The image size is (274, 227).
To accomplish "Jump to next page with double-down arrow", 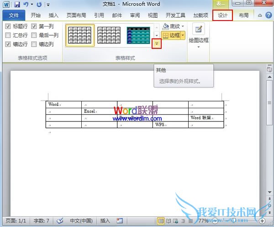I will point(269,212).
